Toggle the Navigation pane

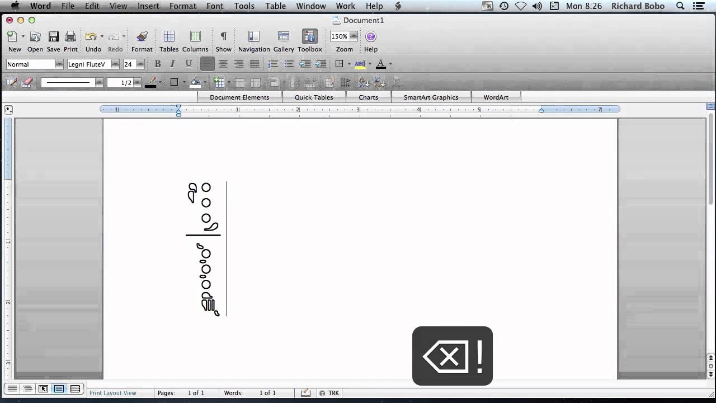[253, 36]
